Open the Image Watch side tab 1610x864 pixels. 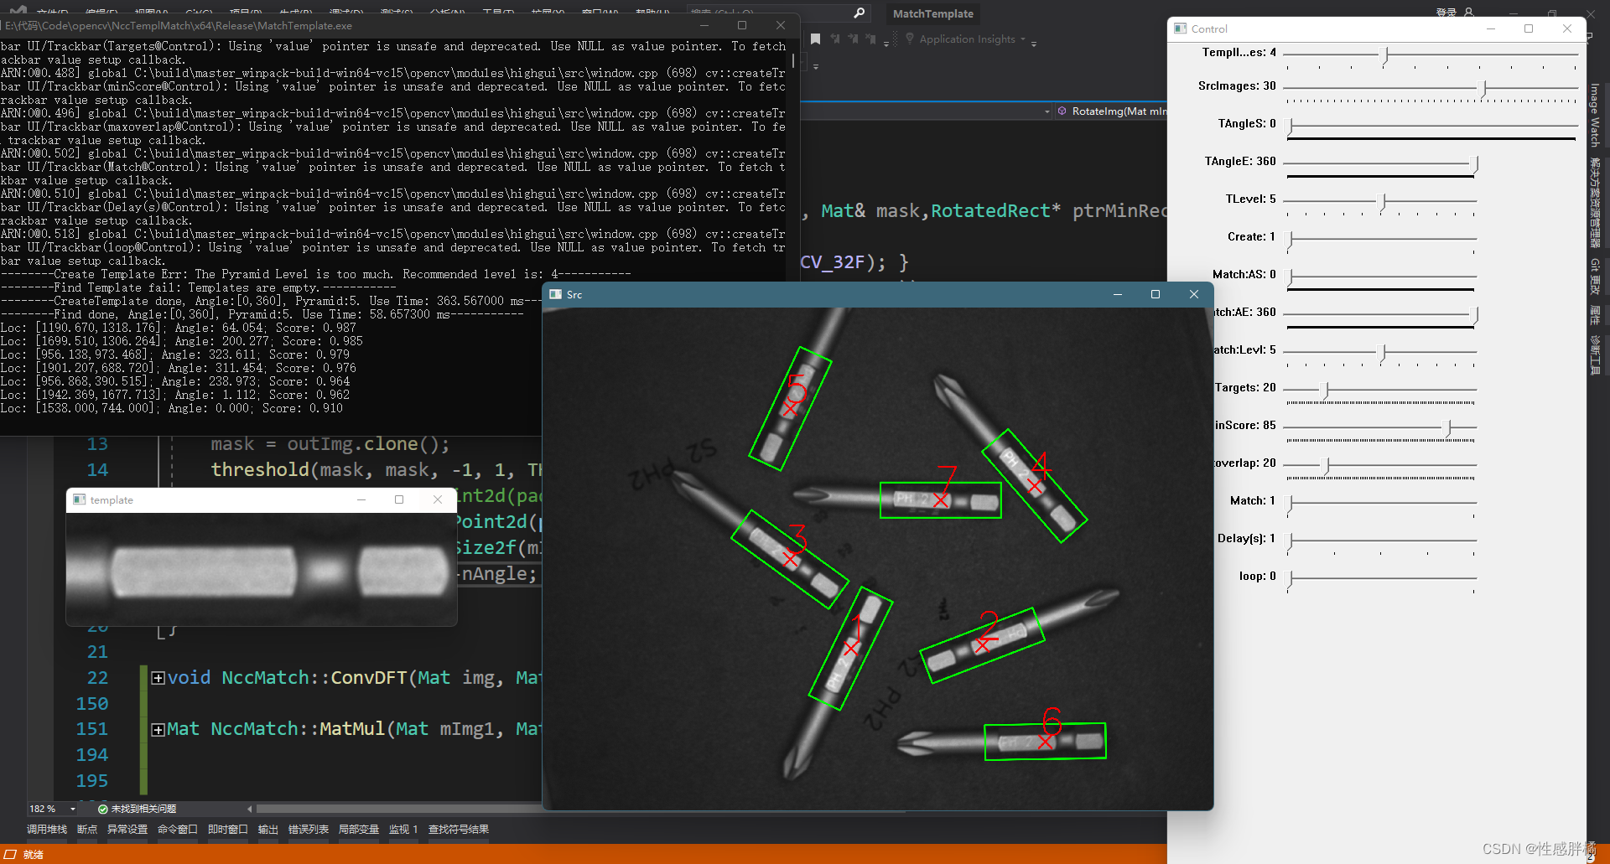(1595, 115)
